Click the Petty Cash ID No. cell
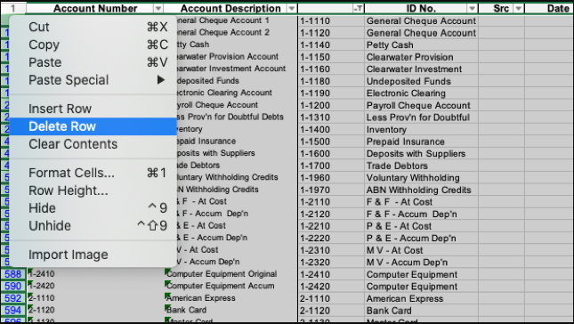This screenshot has height=324, width=574. click(x=421, y=45)
